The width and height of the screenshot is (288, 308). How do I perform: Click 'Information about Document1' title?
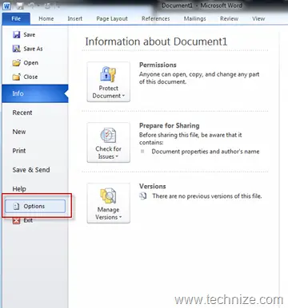point(156,41)
